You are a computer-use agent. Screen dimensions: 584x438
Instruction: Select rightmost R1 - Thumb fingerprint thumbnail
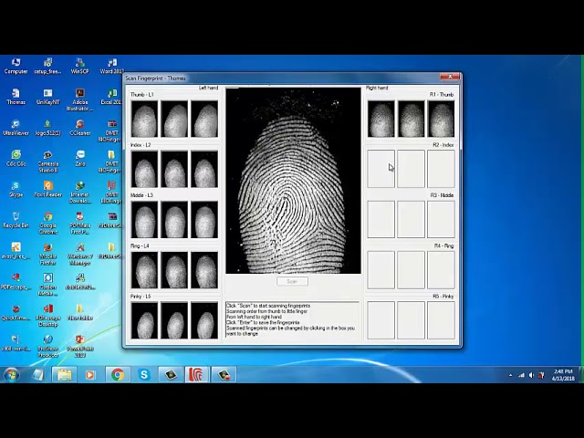click(x=441, y=119)
